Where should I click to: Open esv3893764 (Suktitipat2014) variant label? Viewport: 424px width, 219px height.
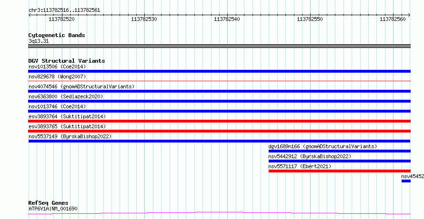pos(67,116)
